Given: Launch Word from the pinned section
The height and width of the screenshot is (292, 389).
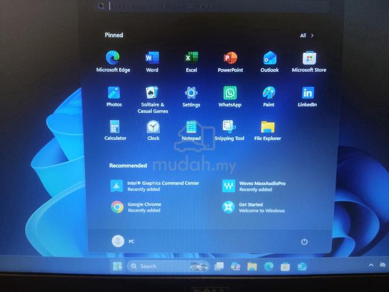Looking at the screenshot, I should [x=152, y=61].
